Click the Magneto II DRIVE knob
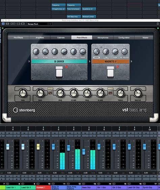 click(97, 51)
